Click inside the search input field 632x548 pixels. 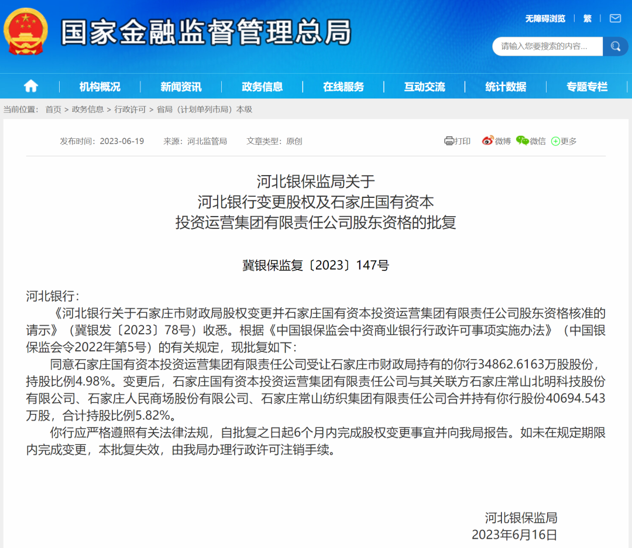point(547,46)
